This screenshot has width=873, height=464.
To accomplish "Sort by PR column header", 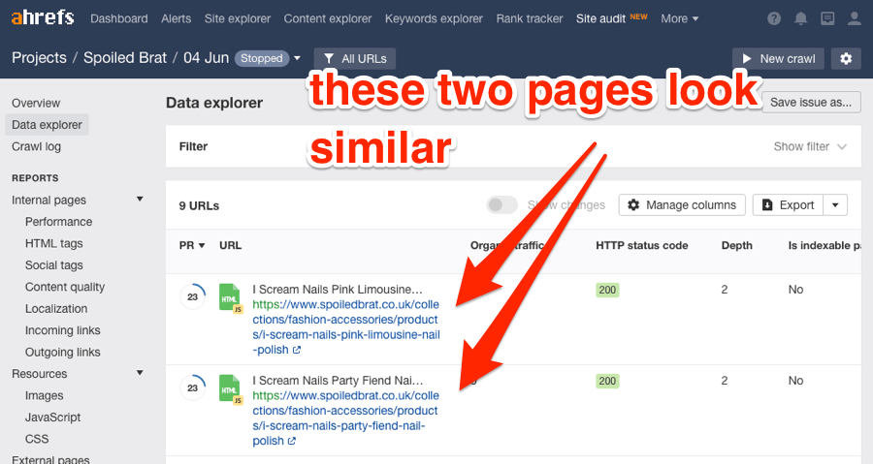I will click(x=192, y=246).
